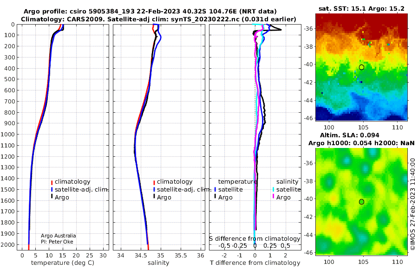Click the 'PI: Peter Oke' text
Viewport: 418px width, 269px height.
[57, 242]
